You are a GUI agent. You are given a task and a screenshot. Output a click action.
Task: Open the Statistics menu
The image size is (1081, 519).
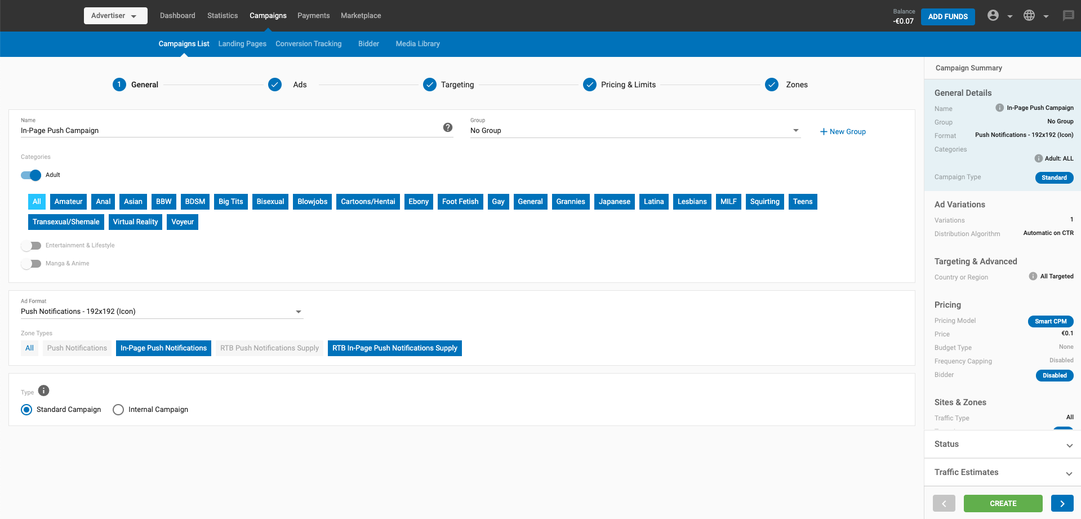click(x=223, y=16)
